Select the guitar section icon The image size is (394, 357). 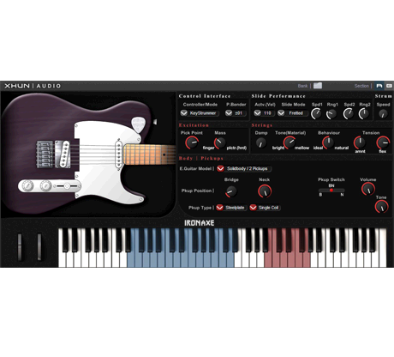379,86
